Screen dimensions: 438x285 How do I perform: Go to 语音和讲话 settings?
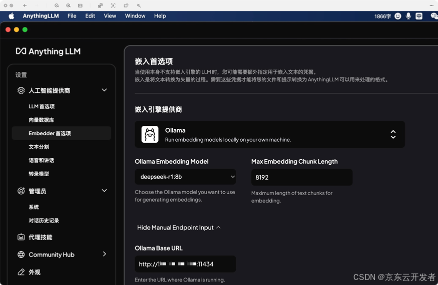coord(42,160)
